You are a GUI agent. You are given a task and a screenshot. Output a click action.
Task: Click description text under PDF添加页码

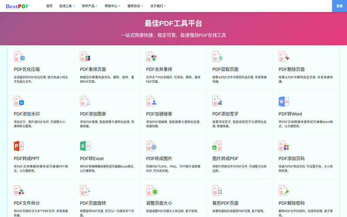tap(305, 168)
